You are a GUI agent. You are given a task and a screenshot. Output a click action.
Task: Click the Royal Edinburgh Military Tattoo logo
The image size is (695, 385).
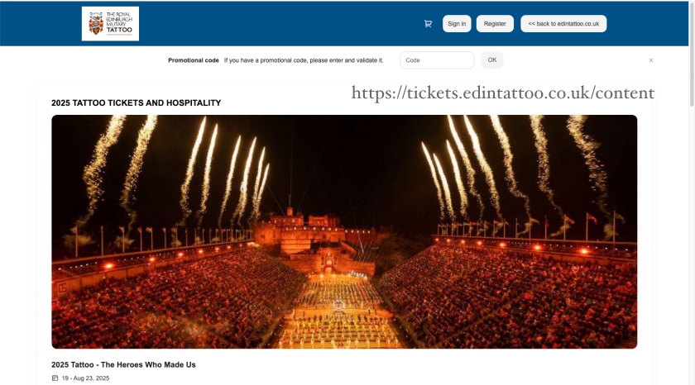coord(110,23)
